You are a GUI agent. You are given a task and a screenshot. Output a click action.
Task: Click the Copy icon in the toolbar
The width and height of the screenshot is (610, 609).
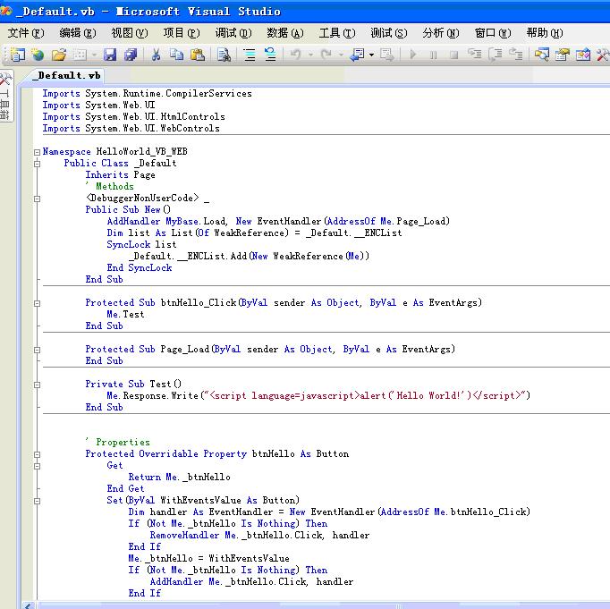point(176,55)
